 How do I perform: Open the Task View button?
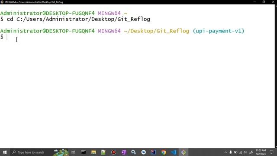[x=73, y=152]
